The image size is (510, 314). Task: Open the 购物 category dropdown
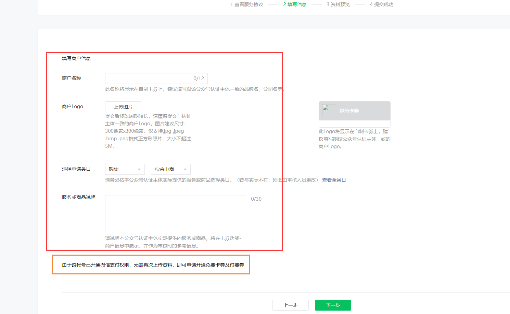tap(125, 169)
